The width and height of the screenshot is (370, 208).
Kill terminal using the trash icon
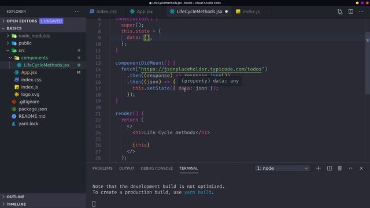tap(339, 168)
